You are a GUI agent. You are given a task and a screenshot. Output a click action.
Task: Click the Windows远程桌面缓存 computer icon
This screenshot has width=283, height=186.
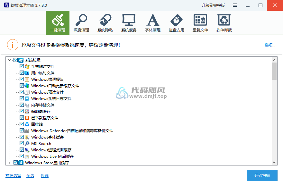[27, 150]
